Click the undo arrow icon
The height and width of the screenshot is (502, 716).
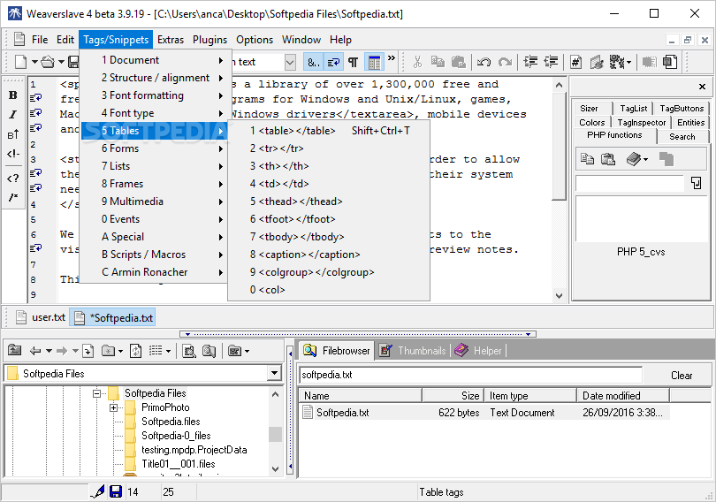coord(484,62)
